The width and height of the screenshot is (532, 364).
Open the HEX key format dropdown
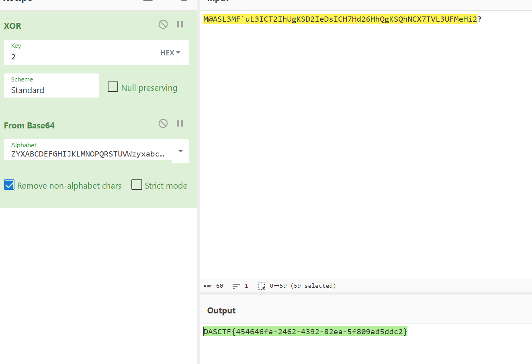[170, 53]
